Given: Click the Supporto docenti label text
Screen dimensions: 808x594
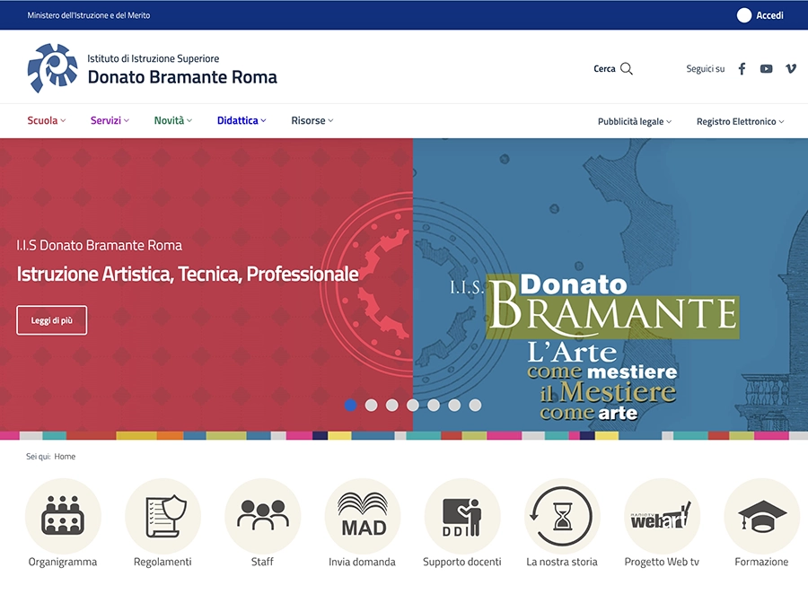Looking at the screenshot, I should point(462,562).
